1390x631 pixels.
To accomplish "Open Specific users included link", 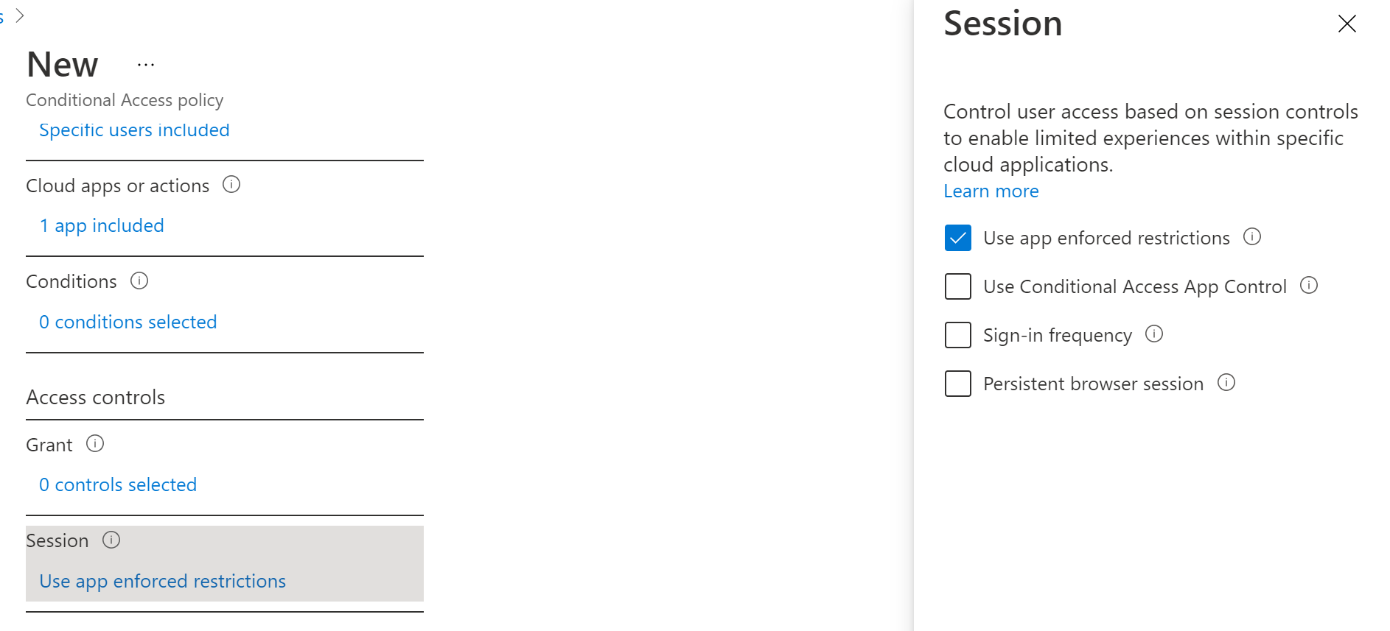I will [134, 130].
